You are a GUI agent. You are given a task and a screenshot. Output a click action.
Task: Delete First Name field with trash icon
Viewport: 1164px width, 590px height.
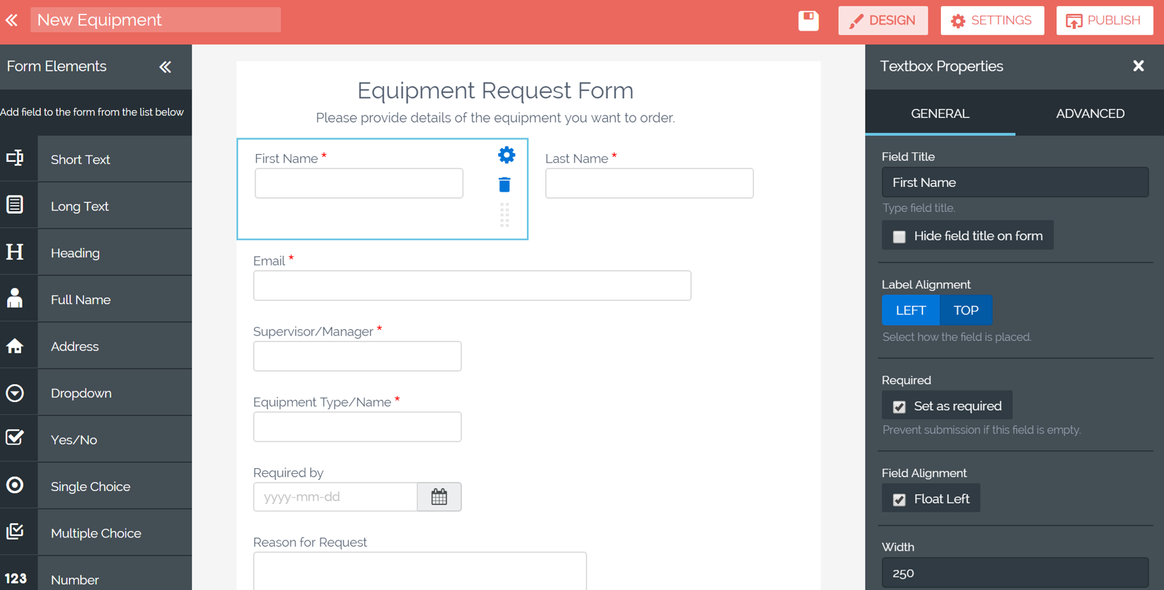[x=504, y=185]
